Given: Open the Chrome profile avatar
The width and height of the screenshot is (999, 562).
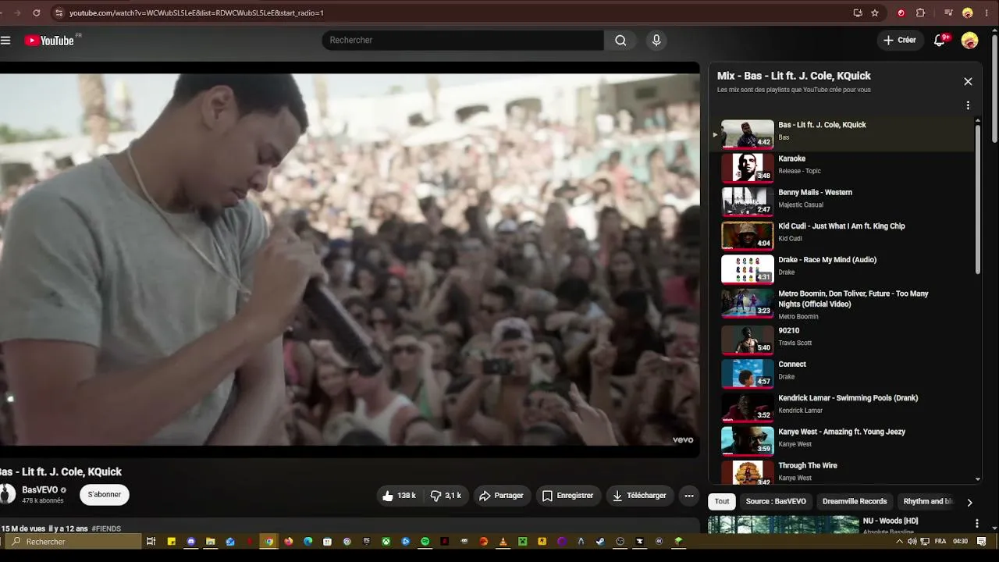Looking at the screenshot, I should [x=968, y=12].
